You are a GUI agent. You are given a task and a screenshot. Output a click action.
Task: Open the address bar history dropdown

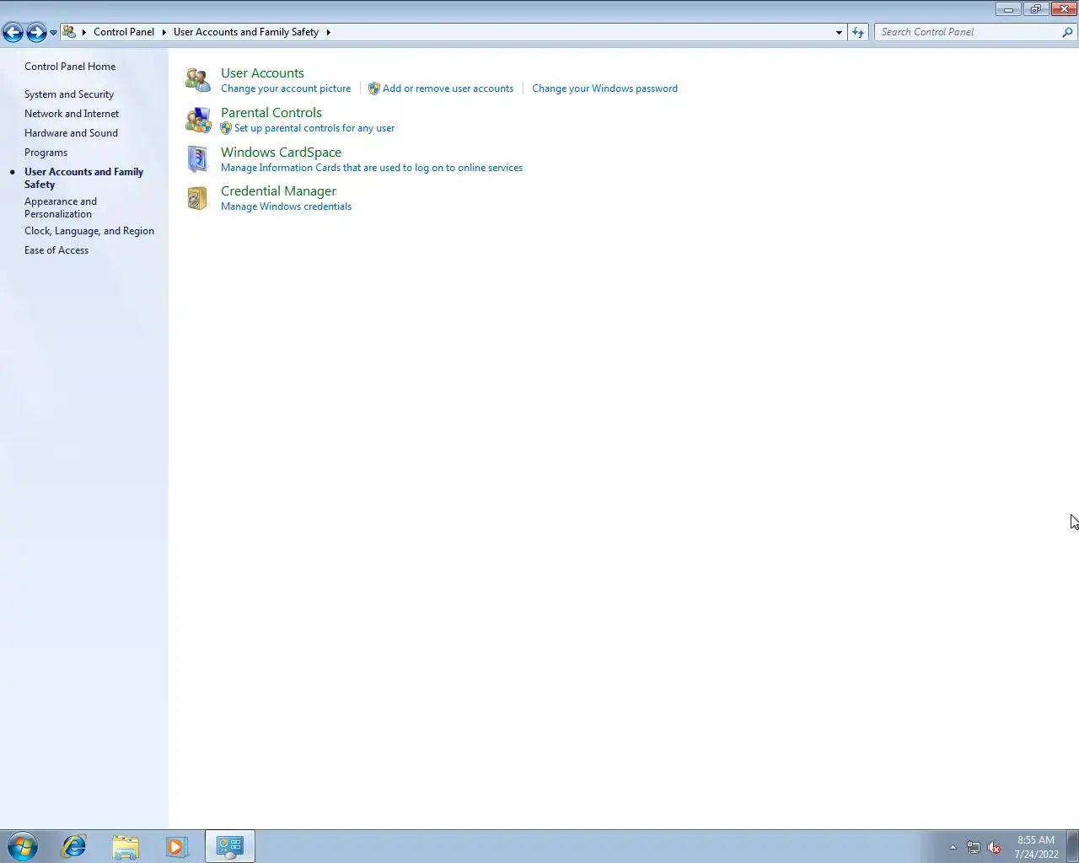[x=839, y=32]
